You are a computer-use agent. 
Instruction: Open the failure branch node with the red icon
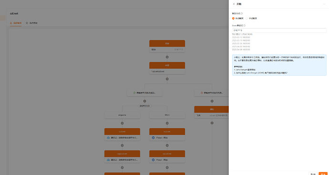coord(211,93)
